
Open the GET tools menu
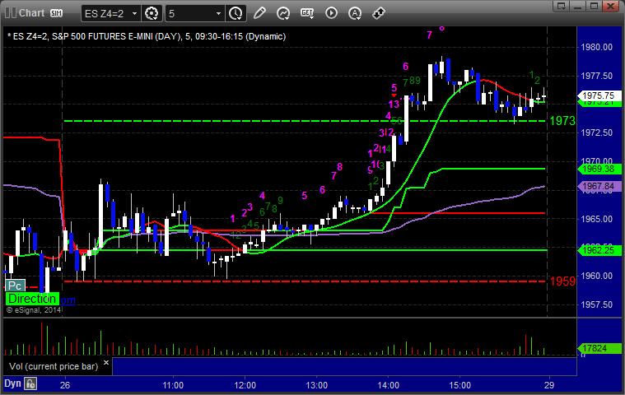(307, 13)
